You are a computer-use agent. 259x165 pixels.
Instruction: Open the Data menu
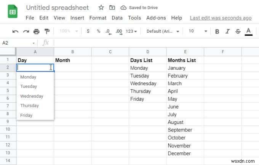117,18
